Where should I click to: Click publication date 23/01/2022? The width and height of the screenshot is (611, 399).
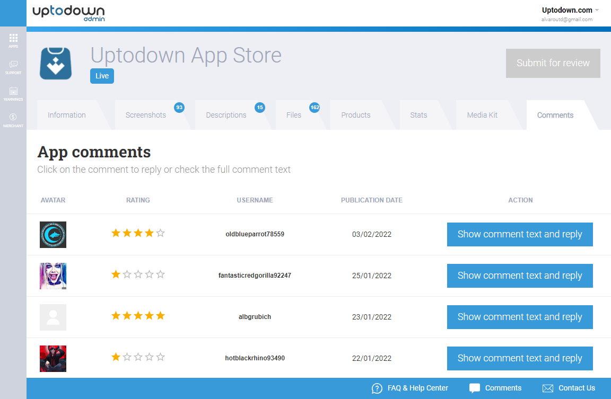point(372,317)
